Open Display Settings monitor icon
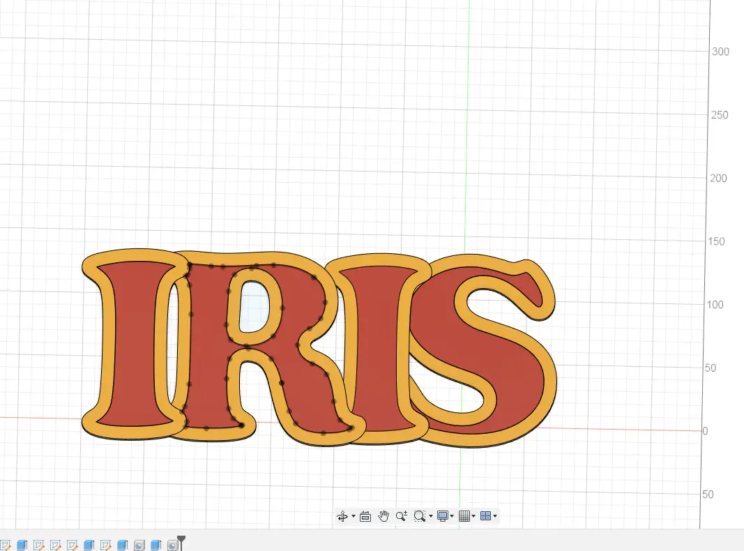The image size is (744, 551). pyautogui.click(x=443, y=516)
